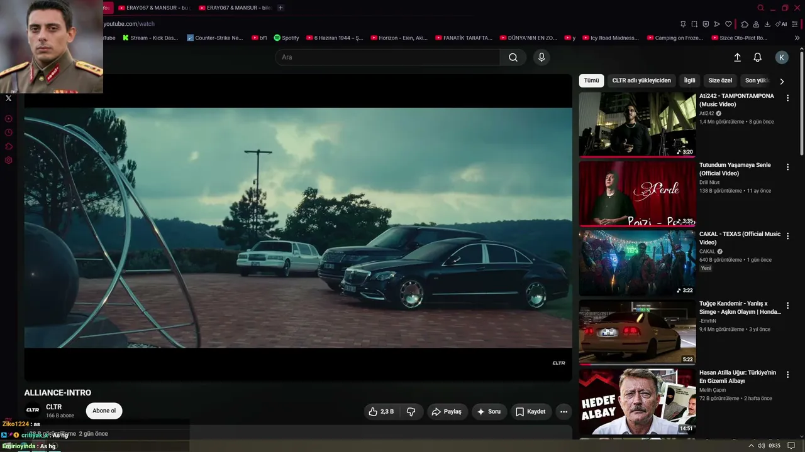
Task: Open the CAKAL - TEXAS video thumbnail
Action: (x=637, y=263)
